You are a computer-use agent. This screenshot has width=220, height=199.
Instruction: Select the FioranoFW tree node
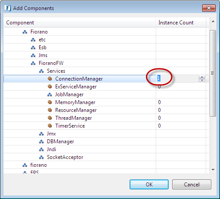[51, 63]
